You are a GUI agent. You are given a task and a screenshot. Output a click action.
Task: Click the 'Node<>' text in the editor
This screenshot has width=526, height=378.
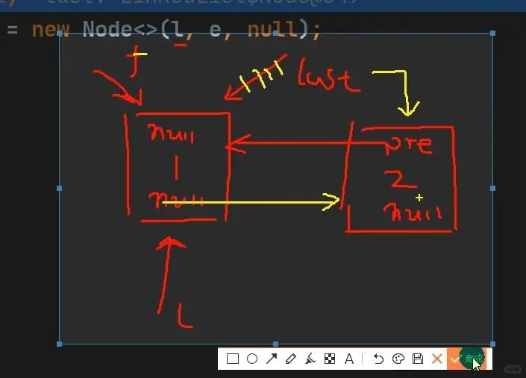120,30
